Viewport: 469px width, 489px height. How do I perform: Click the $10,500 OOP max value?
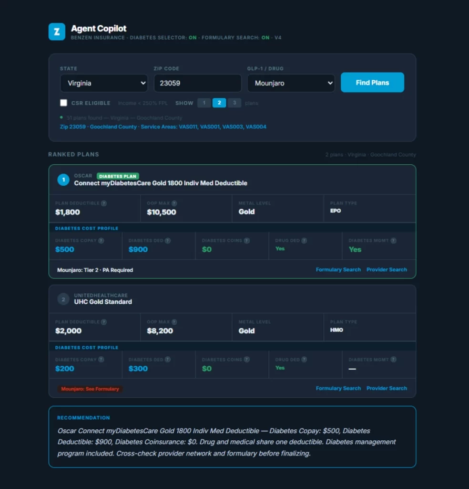tap(162, 213)
